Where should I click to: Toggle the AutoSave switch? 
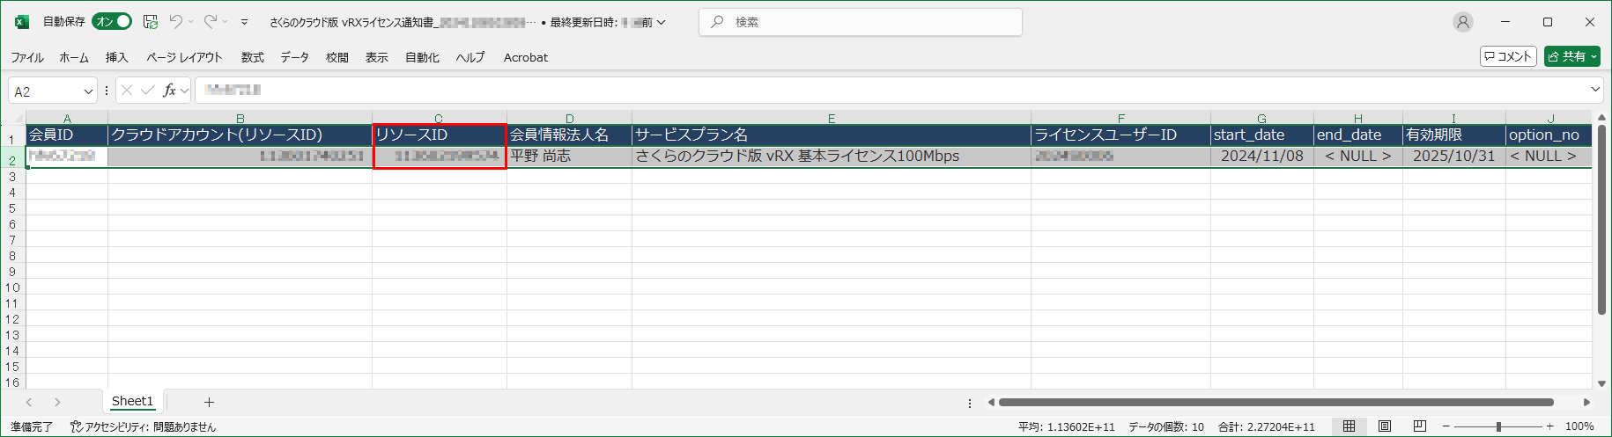pyautogui.click(x=112, y=21)
